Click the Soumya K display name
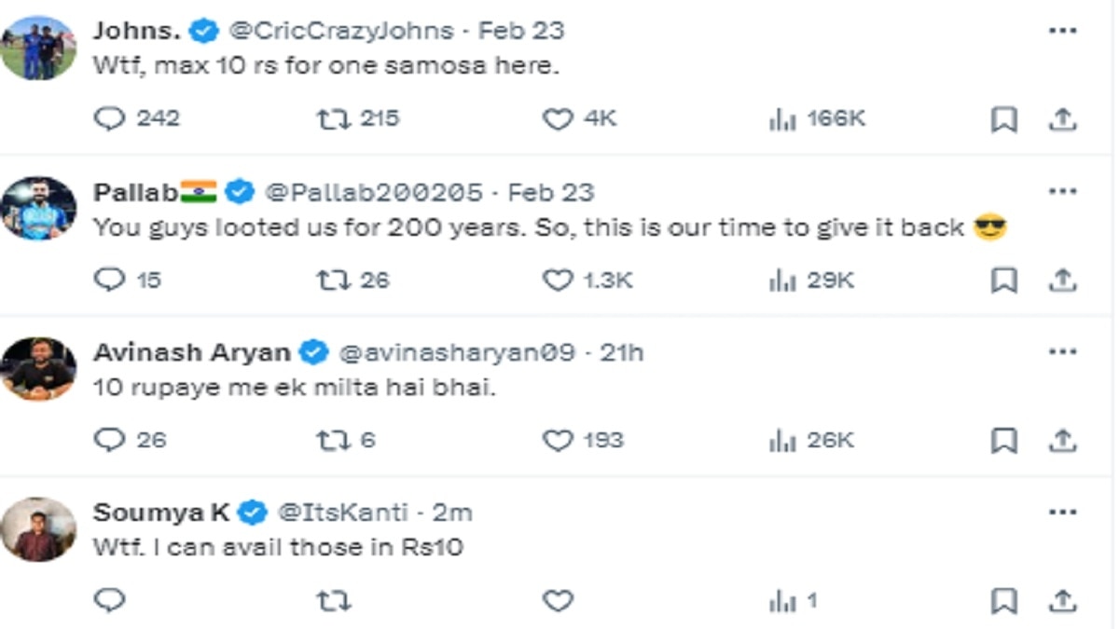This screenshot has width=1119, height=629. (x=161, y=513)
